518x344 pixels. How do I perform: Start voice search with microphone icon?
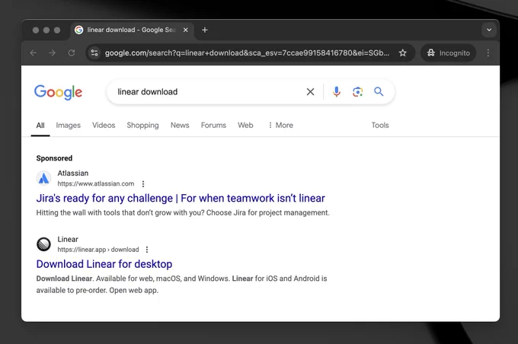point(336,92)
